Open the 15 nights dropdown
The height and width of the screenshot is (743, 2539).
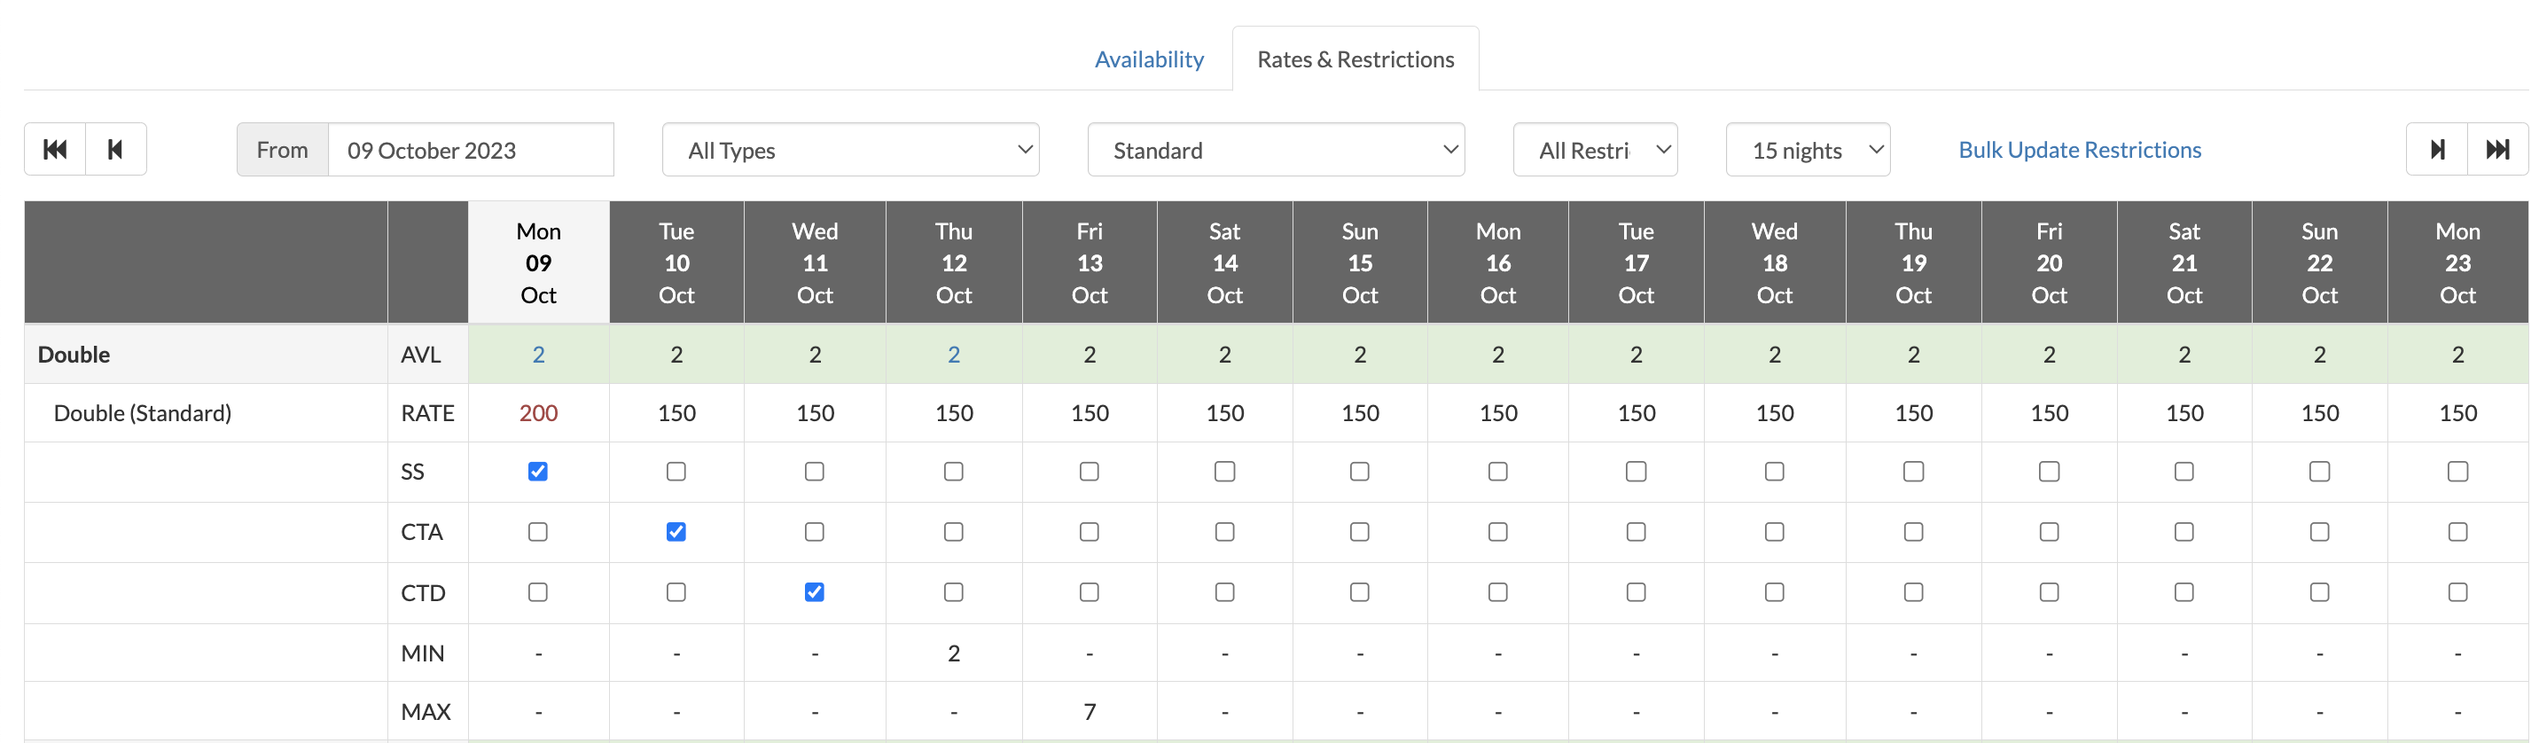coord(1808,150)
